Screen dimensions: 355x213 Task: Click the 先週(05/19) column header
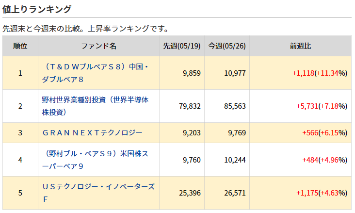[182, 46]
